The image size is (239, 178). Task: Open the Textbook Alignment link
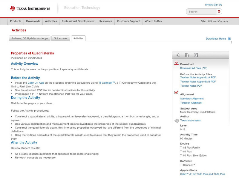[191, 103]
